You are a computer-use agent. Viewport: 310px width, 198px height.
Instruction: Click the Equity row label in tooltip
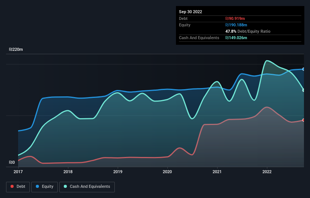pos(185,25)
